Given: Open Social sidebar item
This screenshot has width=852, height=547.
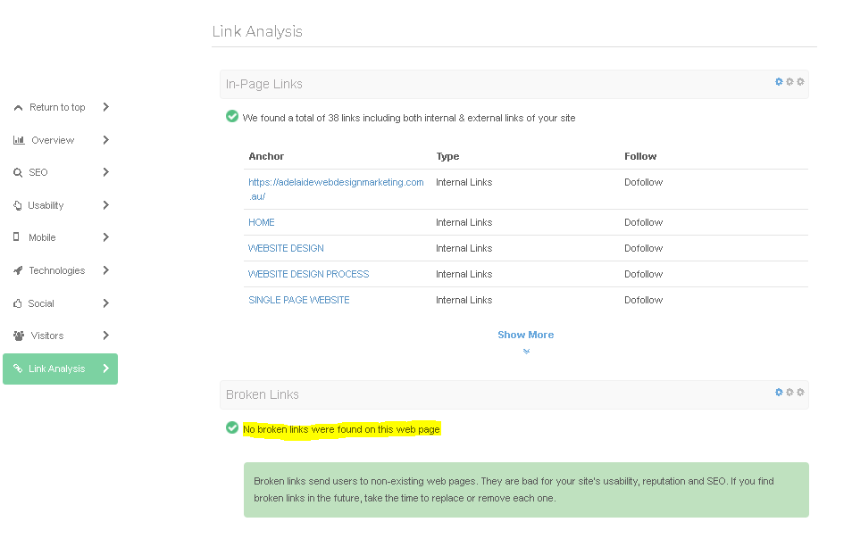Looking at the screenshot, I should pos(61,303).
